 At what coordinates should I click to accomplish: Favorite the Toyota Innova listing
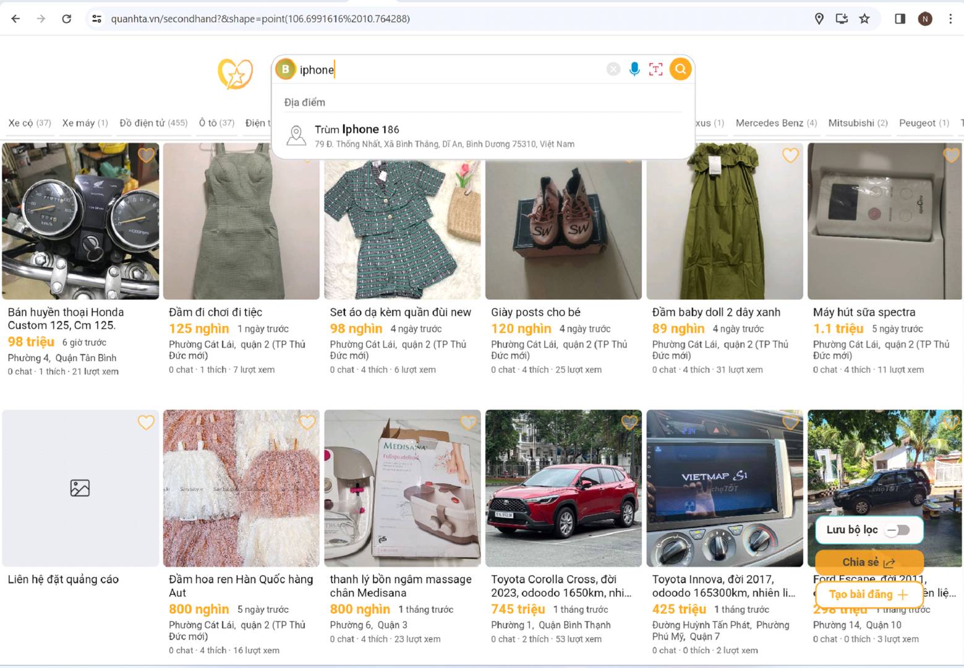(790, 422)
